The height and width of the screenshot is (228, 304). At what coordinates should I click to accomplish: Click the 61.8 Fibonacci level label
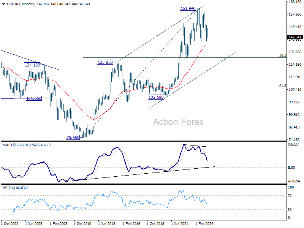[282, 86]
